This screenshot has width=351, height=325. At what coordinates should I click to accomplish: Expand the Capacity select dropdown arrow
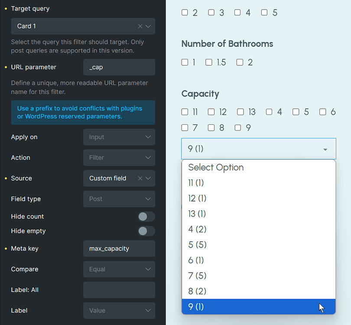tap(325, 148)
